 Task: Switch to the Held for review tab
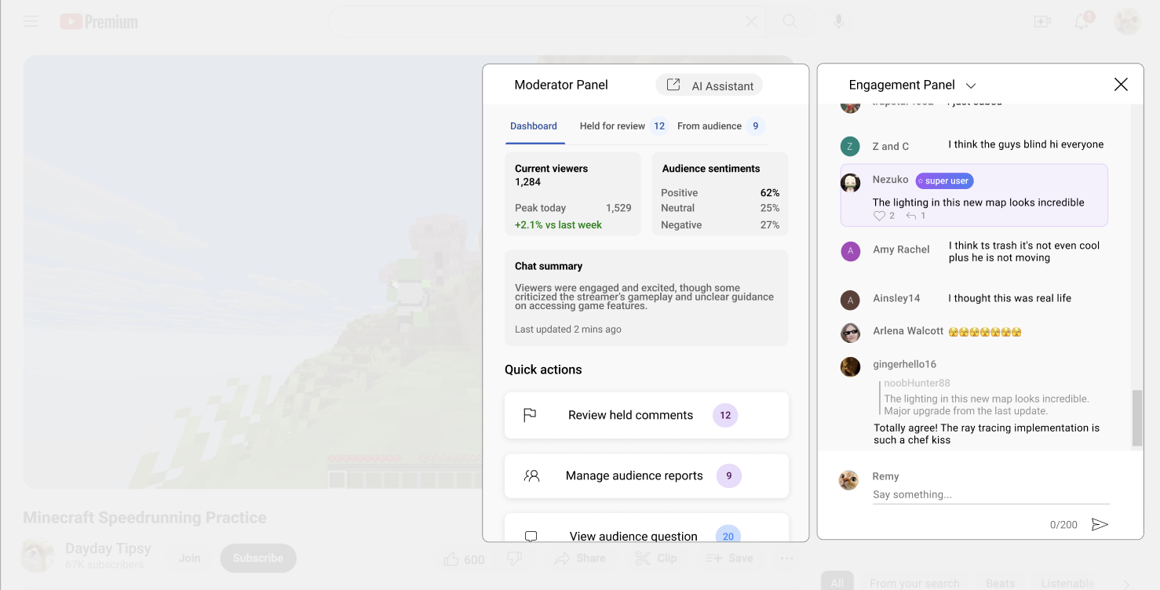[612, 126]
